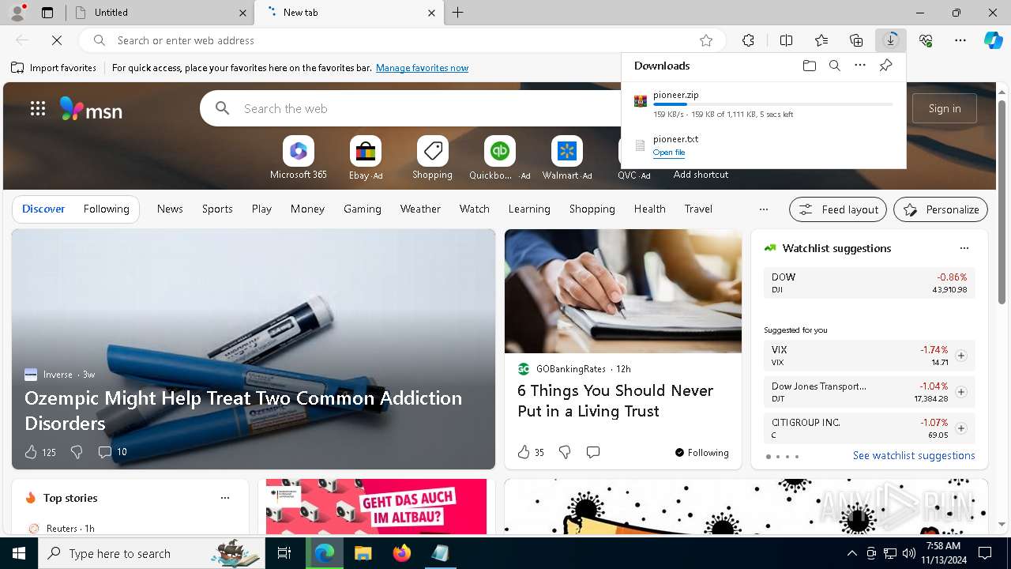This screenshot has width=1011, height=569.
Task: Toggle the Downloads toolbar button
Action: coord(891,40)
